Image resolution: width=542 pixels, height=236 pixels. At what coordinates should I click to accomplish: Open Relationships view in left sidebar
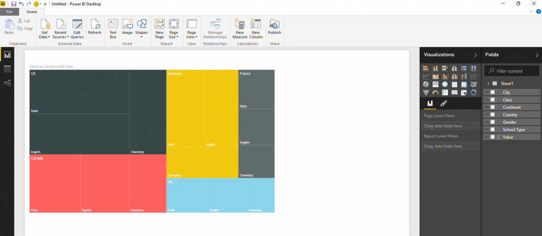pos(7,83)
